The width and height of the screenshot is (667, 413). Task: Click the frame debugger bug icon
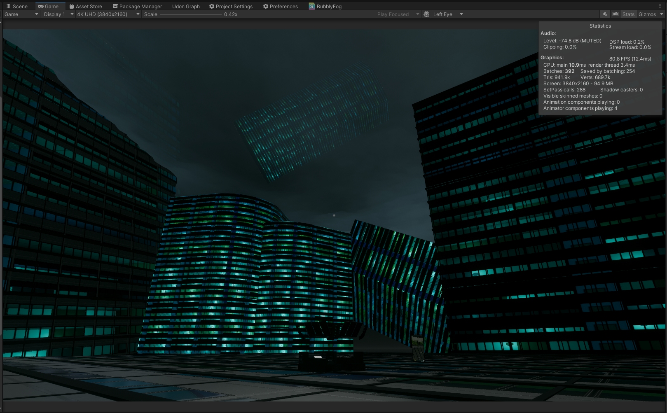coord(426,14)
